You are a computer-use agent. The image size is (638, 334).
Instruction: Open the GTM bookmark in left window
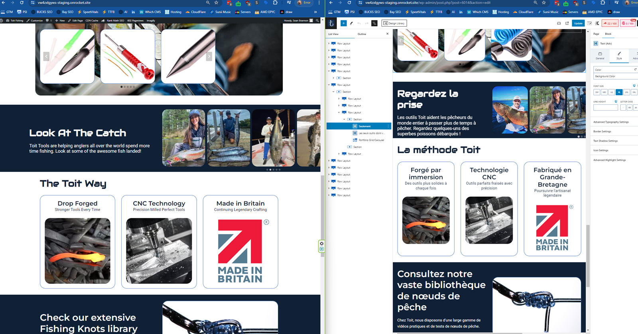click(7, 12)
